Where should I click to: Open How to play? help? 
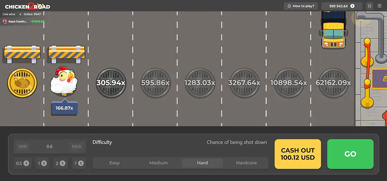(301, 6)
